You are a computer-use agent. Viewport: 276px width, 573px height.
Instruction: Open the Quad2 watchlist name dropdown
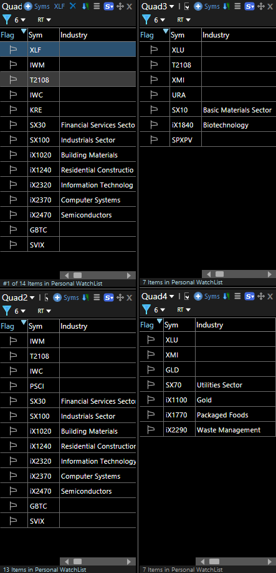[x=32, y=298]
